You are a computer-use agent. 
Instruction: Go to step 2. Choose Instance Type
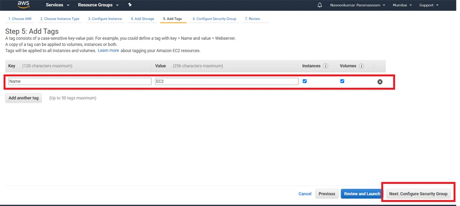[x=60, y=19]
